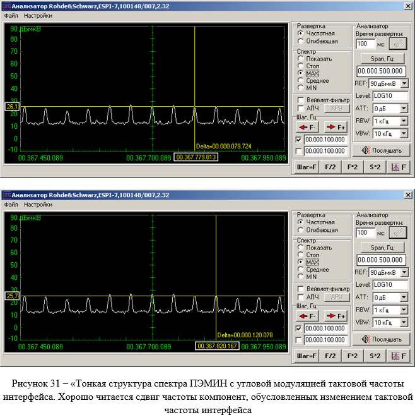
Task: Click spectrum F icon button in top window
Action: pyautogui.click(x=399, y=167)
